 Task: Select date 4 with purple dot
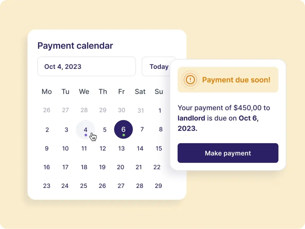[x=85, y=130]
